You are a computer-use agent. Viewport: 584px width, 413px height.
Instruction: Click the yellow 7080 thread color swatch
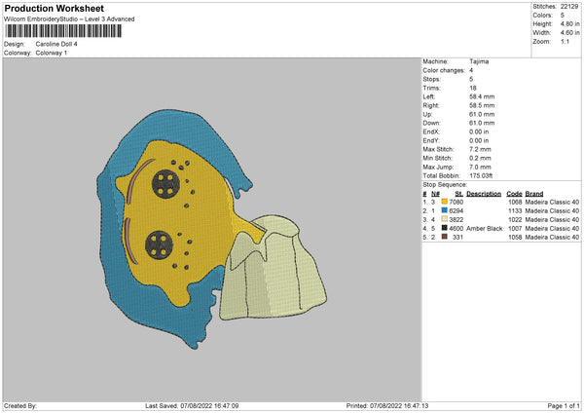[x=444, y=202]
